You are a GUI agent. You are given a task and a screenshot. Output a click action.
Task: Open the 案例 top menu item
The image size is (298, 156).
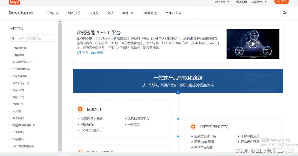[125, 13]
